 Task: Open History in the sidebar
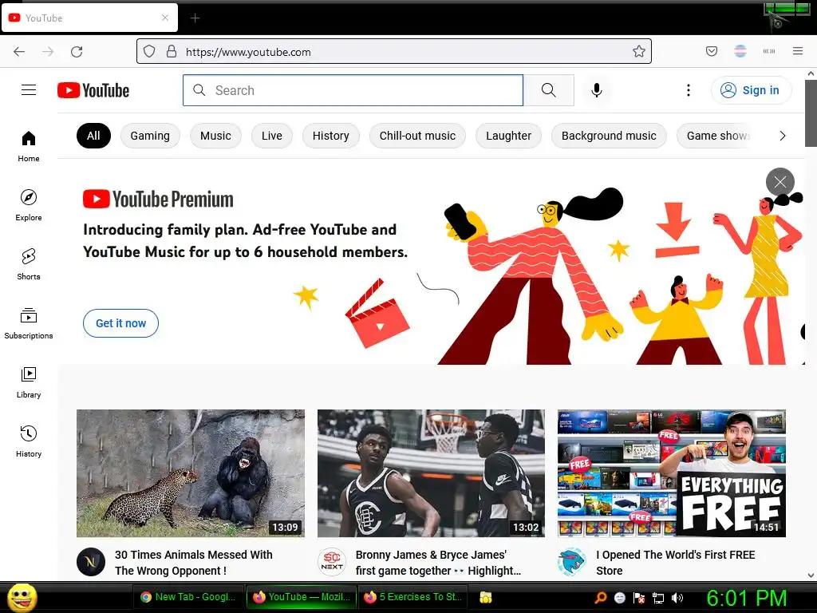click(29, 441)
